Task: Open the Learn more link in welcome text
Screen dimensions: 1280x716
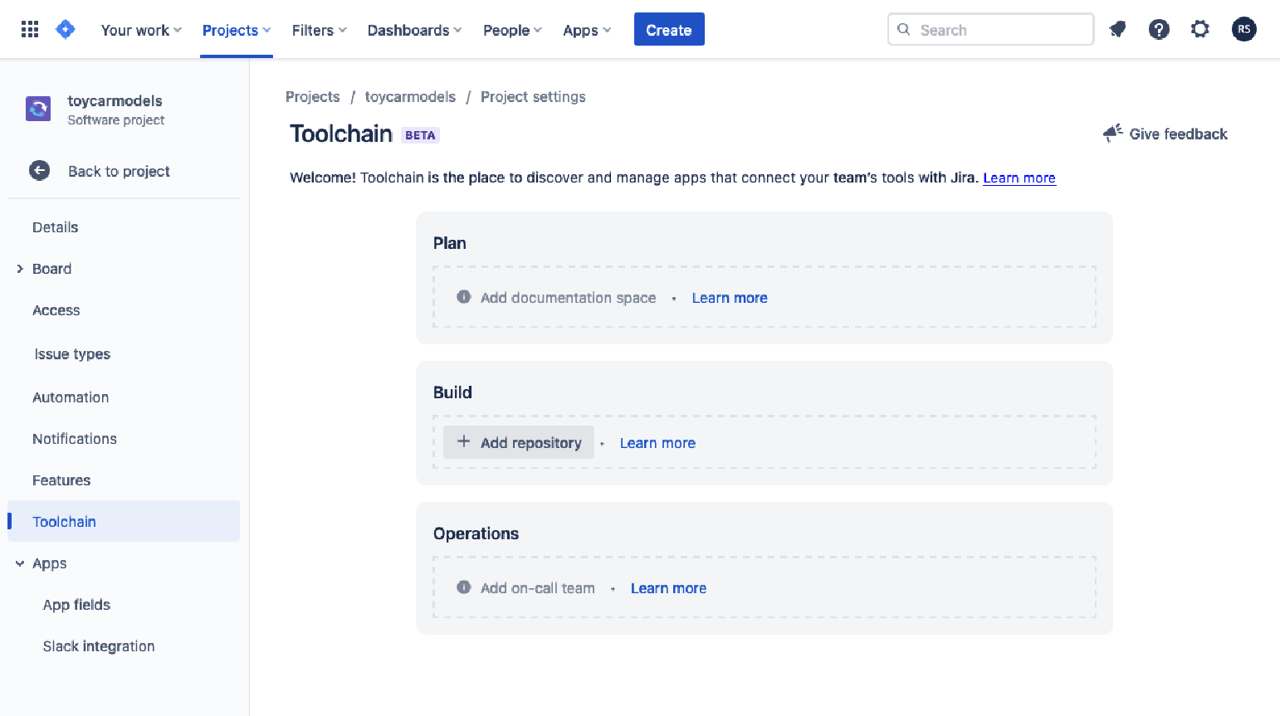Action: (x=1019, y=178)
